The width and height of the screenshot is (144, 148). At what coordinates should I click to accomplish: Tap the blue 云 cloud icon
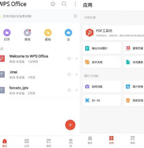(68, 33)
